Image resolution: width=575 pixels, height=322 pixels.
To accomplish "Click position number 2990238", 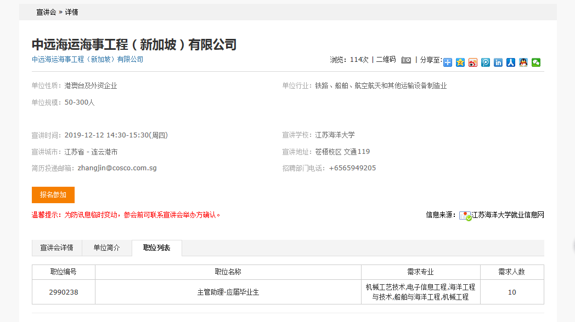I will click(64, 292).
